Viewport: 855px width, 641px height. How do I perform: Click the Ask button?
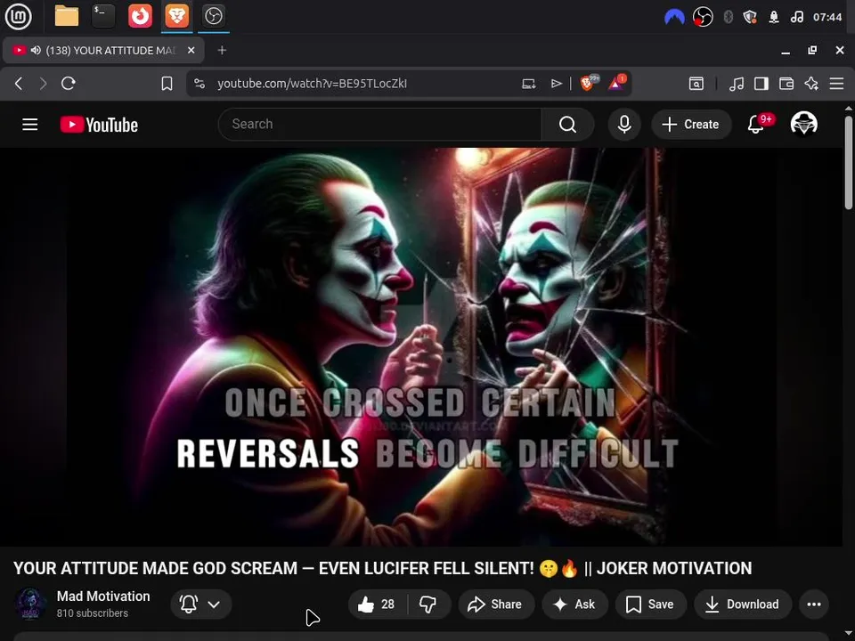tap(574, 604)
